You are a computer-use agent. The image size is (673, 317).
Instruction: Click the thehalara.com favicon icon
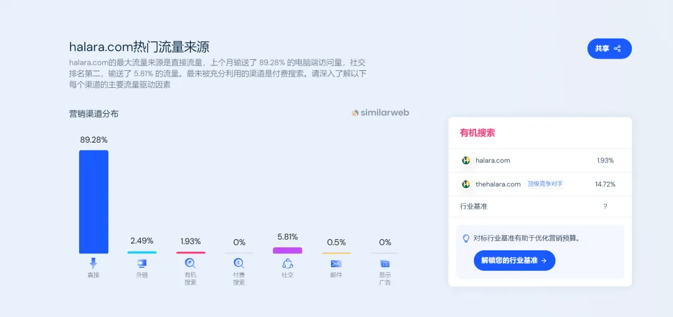coord(465,184)
